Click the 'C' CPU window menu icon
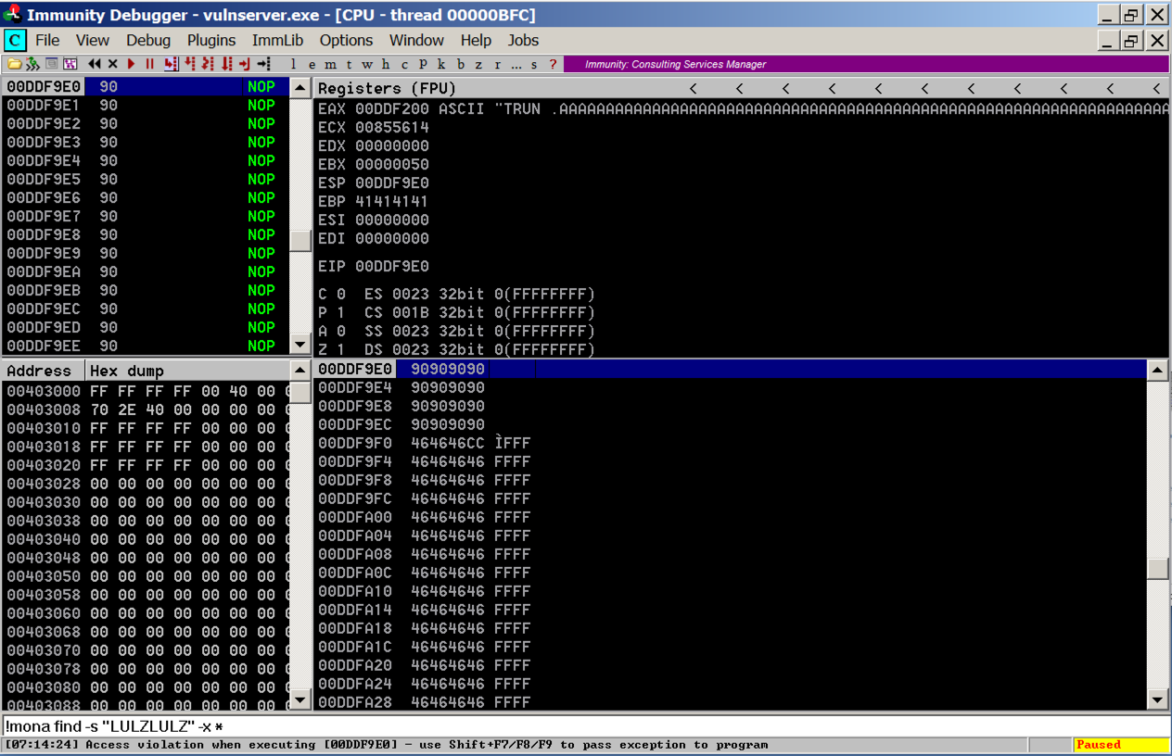 (x=15, y=40)
